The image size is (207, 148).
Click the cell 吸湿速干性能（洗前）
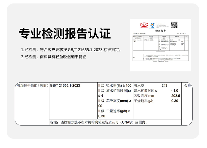click(x=33, y=86)
